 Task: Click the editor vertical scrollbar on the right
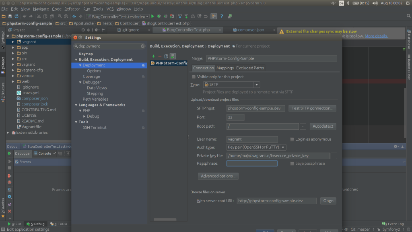405,113
